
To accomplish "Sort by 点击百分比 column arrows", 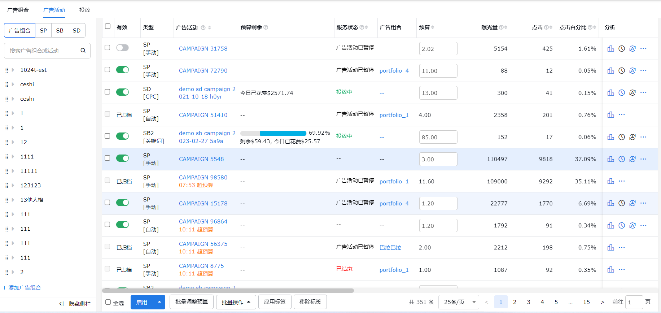I will (595, 27).
